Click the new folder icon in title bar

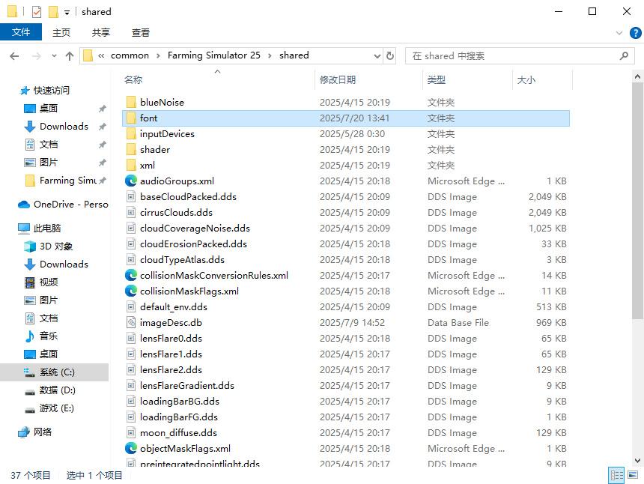click(53, 12)
